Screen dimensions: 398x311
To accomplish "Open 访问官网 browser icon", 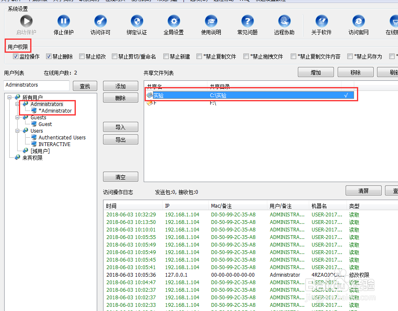I will (358, 21).
